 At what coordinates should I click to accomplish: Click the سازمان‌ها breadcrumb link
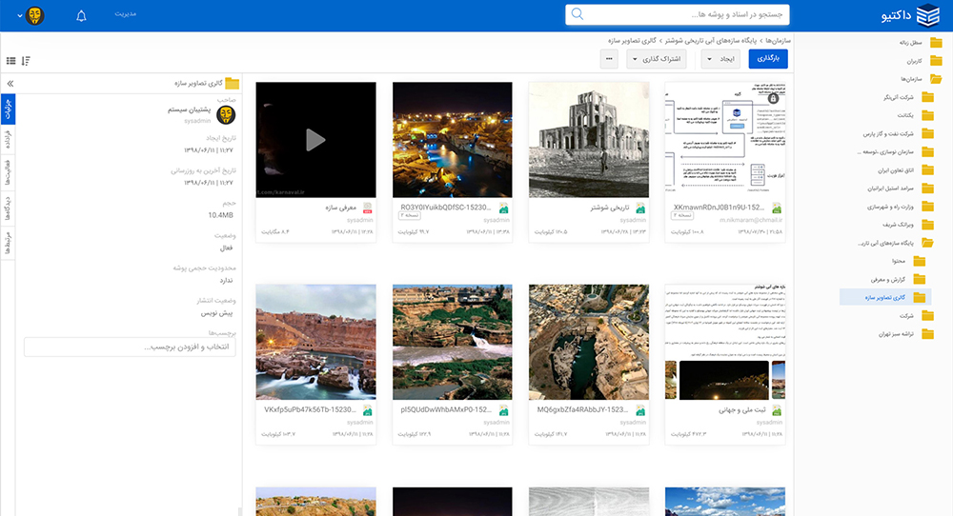tap(778, 41)
